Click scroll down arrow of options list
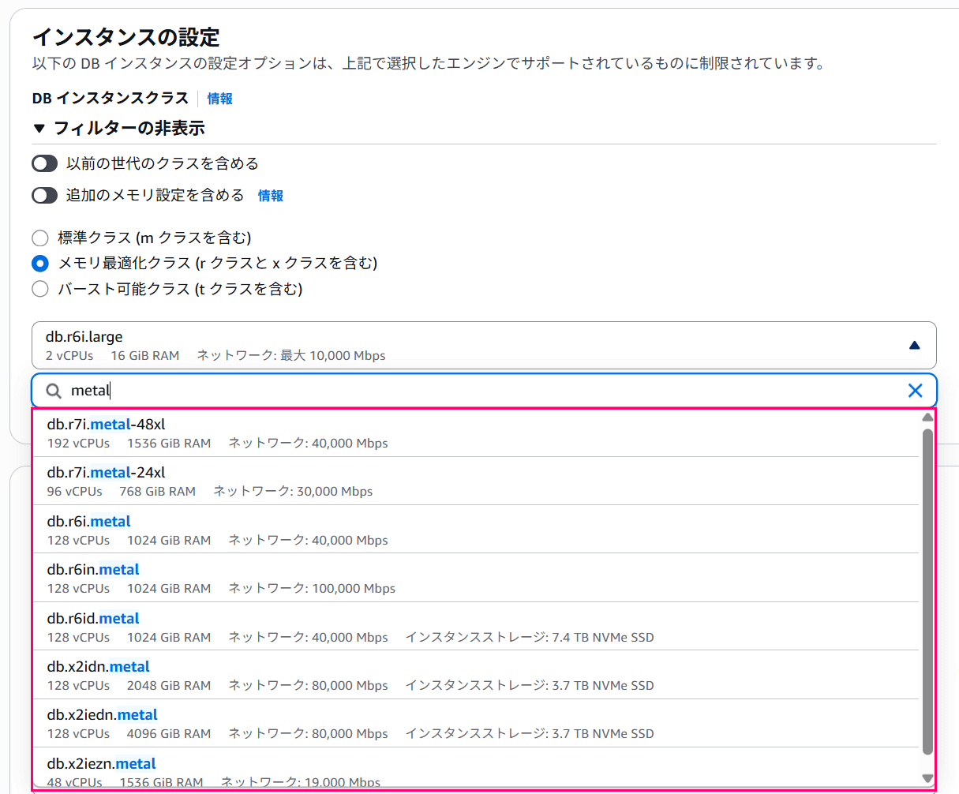 (x=927, y=778)
